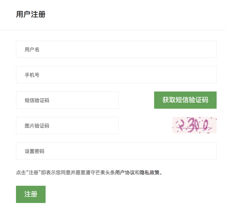Image resolution: width=226 pixels, height=211 pixels.
Task: Click the 用户名 username input field
Action: (116, 49)
